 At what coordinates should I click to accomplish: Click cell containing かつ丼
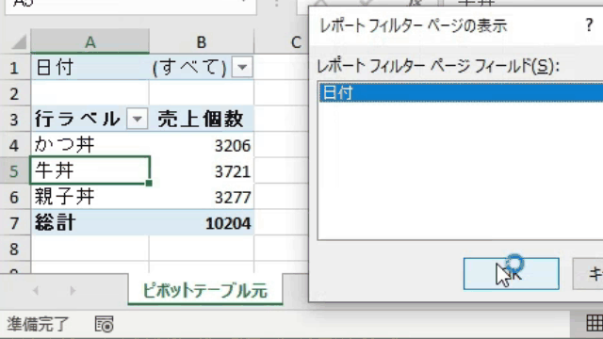(x=90, y=145)
